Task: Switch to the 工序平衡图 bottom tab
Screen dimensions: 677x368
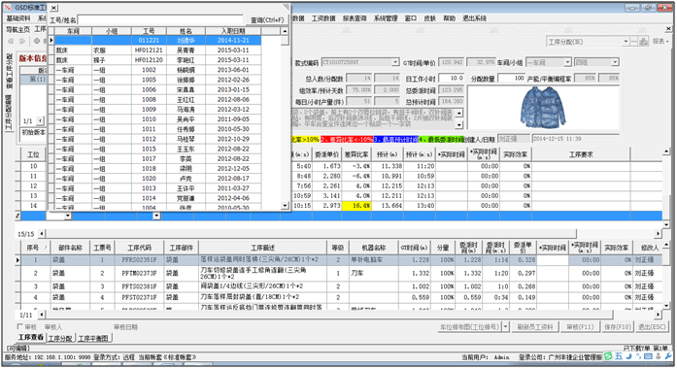Action: 93,338
